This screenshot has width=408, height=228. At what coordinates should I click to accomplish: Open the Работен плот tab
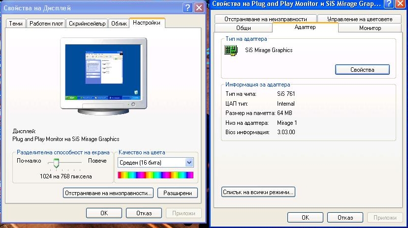tap(46, 24)
